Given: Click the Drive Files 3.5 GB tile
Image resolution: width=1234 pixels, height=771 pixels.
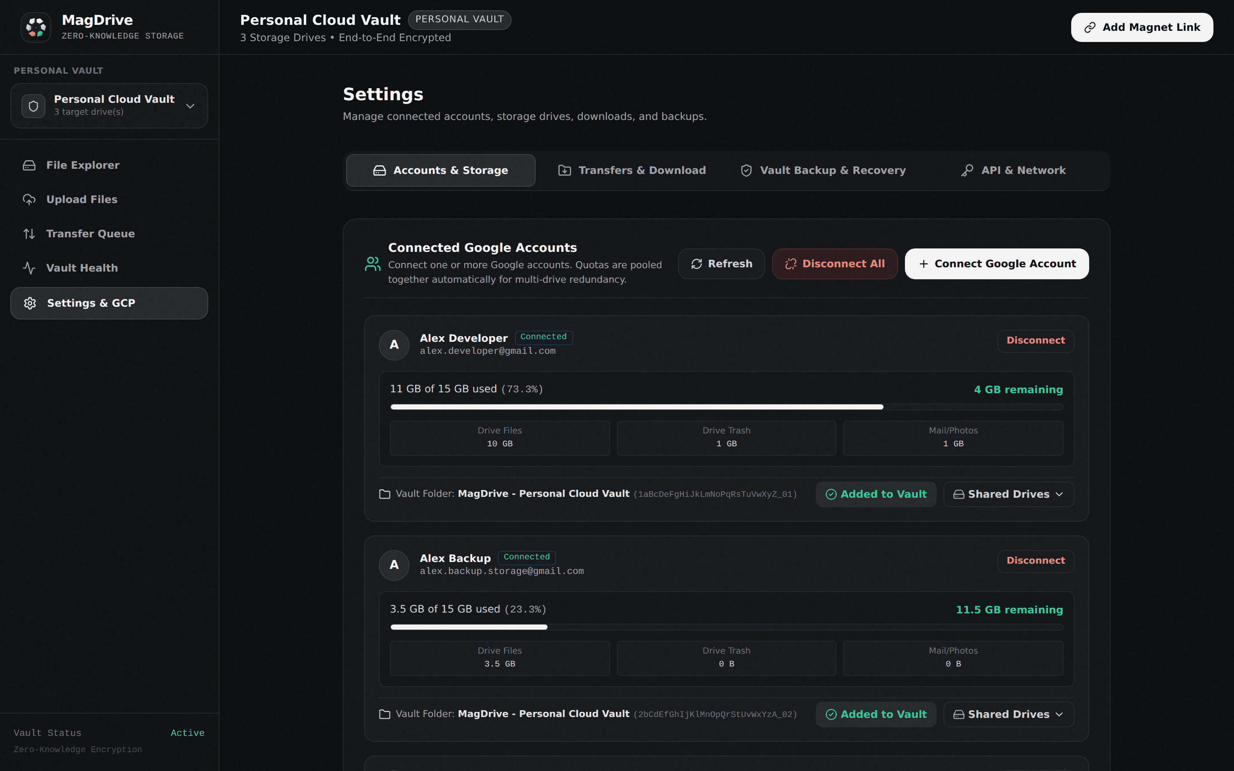Looking at the screenshot, I should tap(500, 658).
